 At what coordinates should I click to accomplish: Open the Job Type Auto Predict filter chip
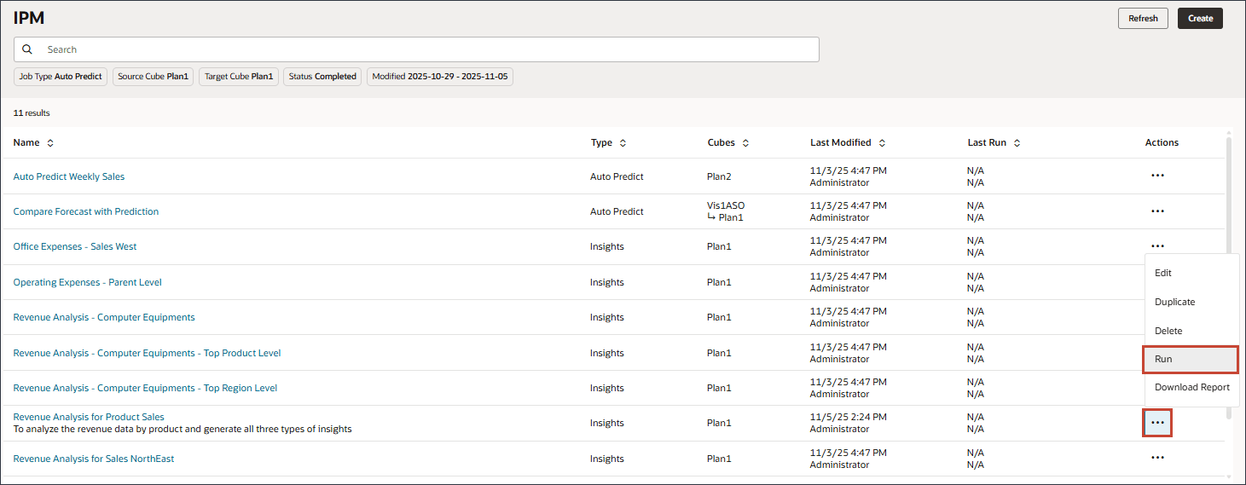(x=61, y=77)
